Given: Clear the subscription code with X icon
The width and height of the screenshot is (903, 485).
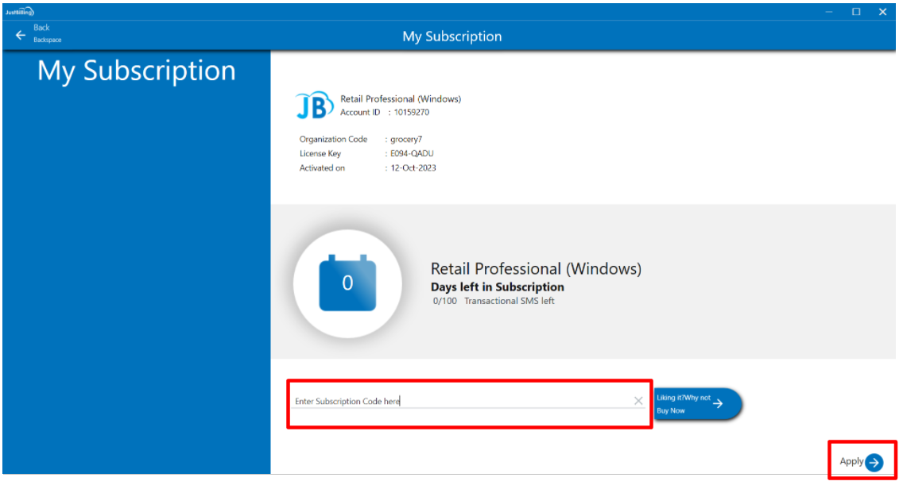Looking at the screenshot, I should click(x=638, y=401).
